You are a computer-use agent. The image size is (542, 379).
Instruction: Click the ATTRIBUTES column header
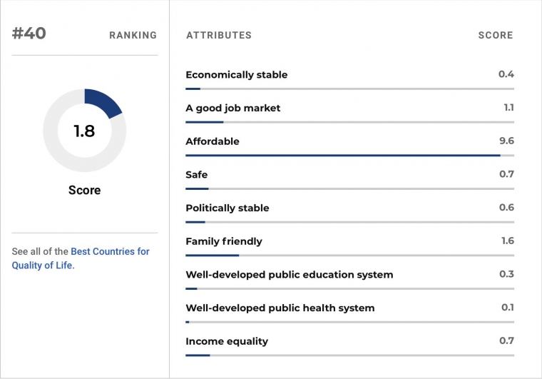pos(219,35)
